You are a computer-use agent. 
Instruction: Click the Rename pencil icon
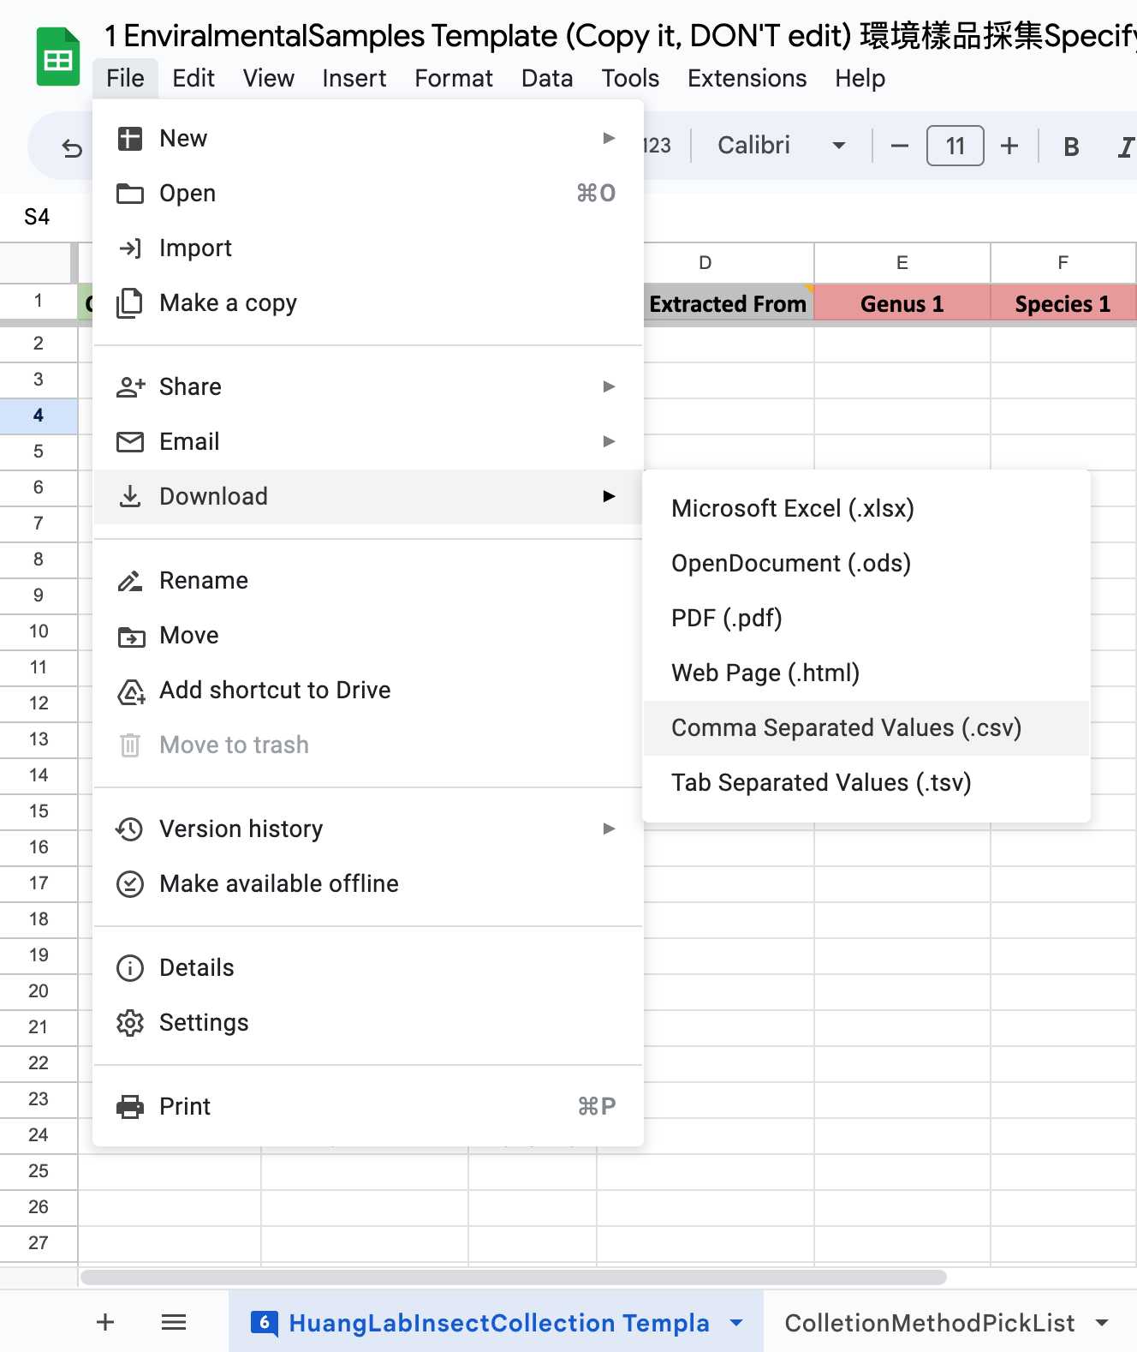pyautogui.click(x=130, y=581)
